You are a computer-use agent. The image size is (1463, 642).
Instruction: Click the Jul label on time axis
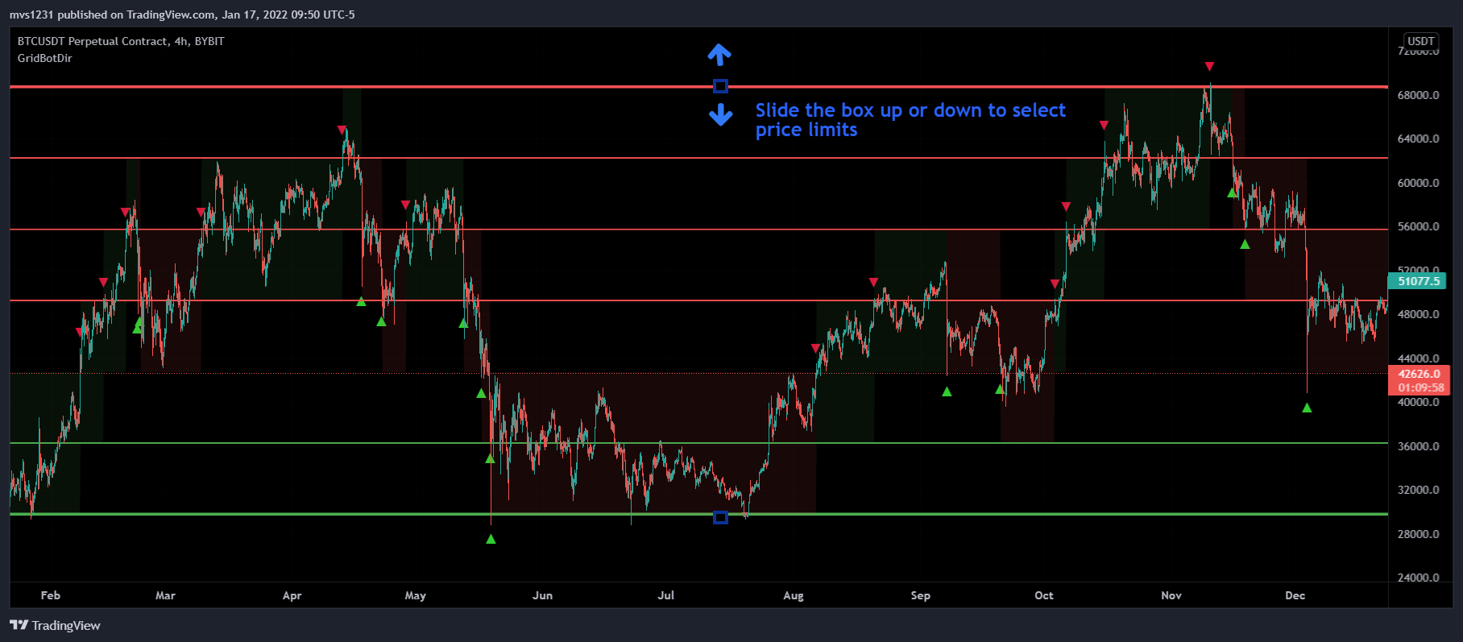[x=666, y=595]
